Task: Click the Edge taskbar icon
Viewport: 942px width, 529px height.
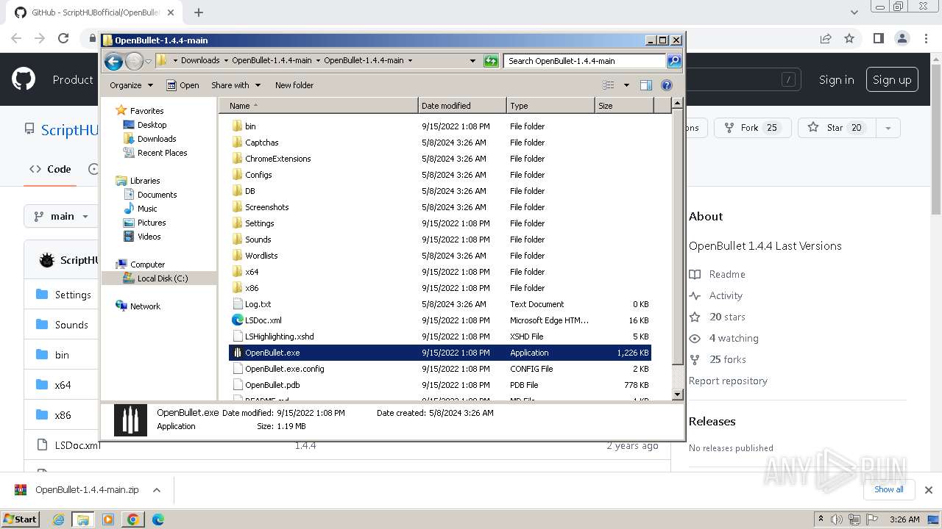Action: 157,519
